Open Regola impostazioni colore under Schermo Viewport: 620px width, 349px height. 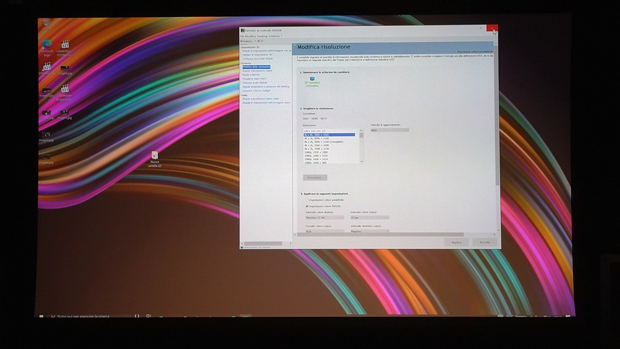[x=257, y=71]
